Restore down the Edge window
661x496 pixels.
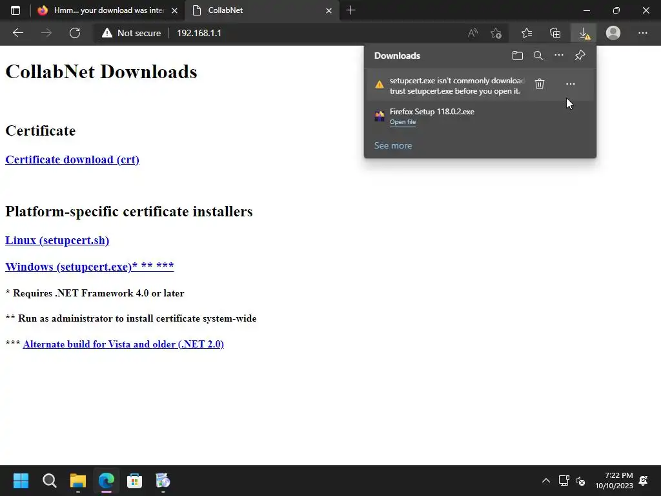click(616, 10)
